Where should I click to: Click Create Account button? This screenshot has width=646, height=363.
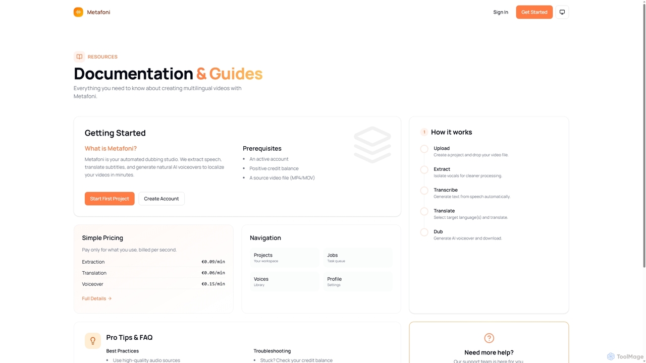tap(161, 199)
